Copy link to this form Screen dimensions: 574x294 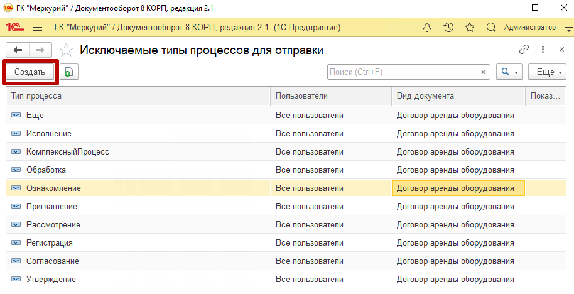pos(524,50)
